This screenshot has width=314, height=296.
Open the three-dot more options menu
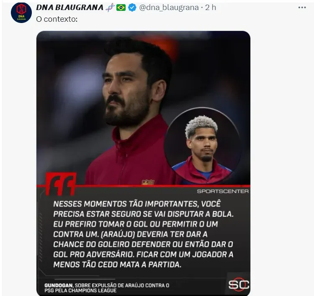click(x=302, y=8)
